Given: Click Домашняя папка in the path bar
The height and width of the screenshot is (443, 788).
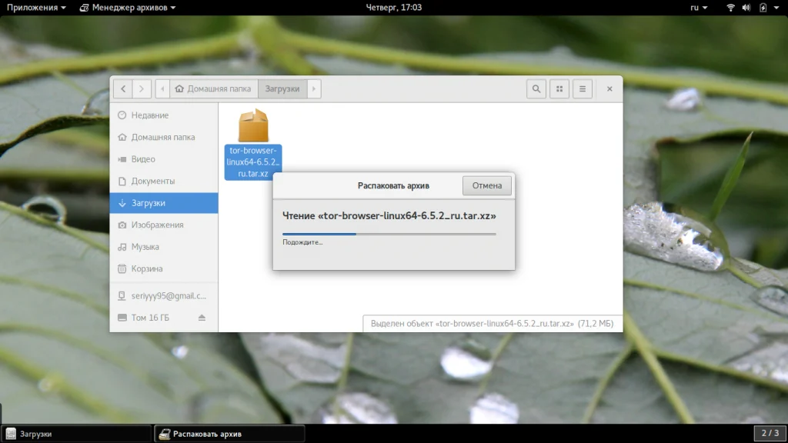Looking at the screenshot, I should tap(214, 89).
